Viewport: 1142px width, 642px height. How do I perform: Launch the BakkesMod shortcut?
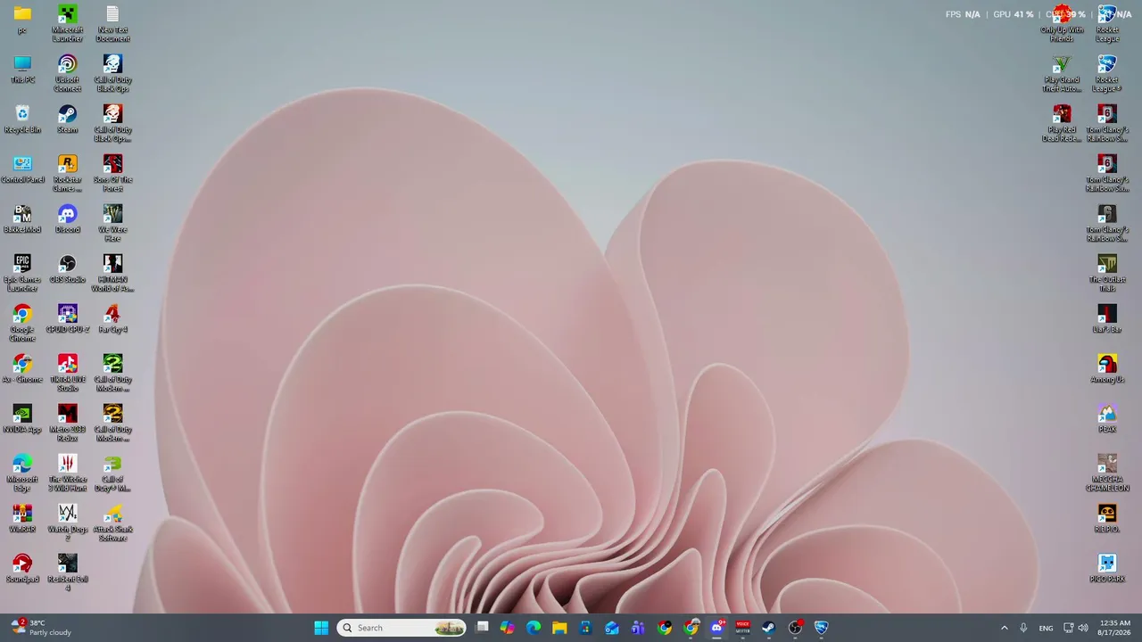pos(22,218)
